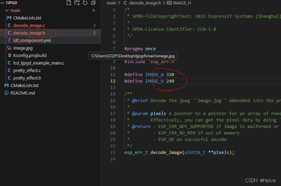Click line number 23 in the gutter
Image resolution: width=281 pixels, height=186 pixels.
113,153
